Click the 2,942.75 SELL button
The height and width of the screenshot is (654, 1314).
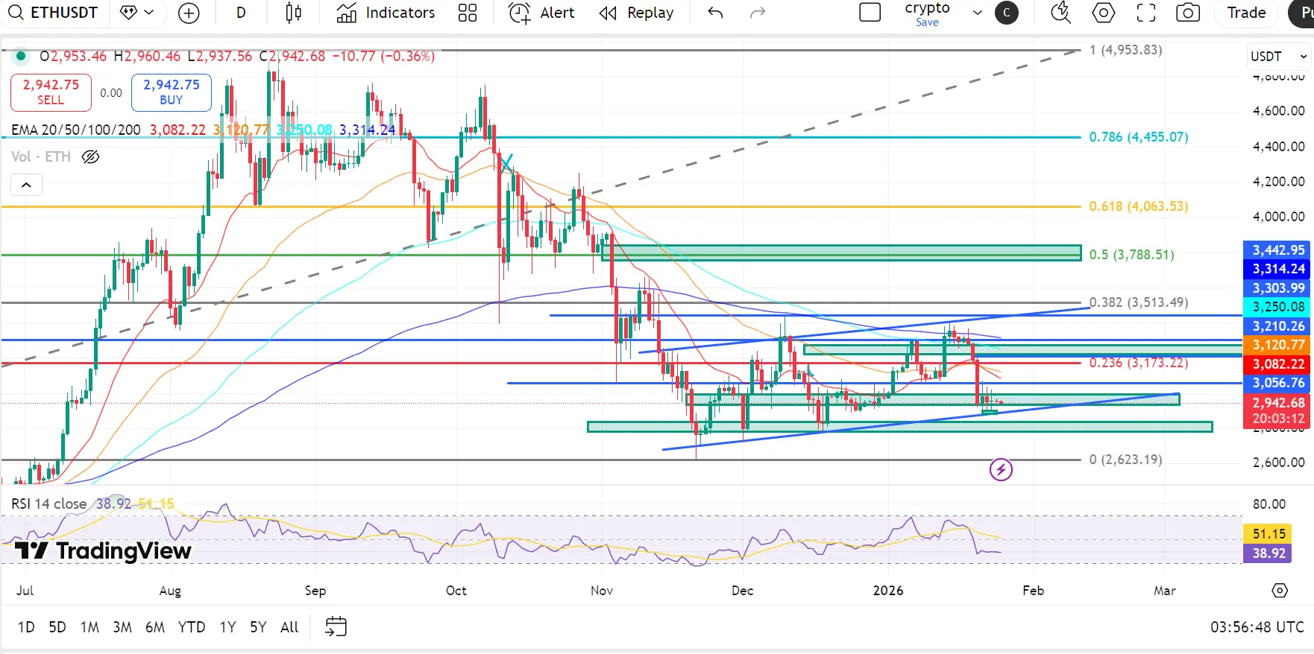pos(51,92)
